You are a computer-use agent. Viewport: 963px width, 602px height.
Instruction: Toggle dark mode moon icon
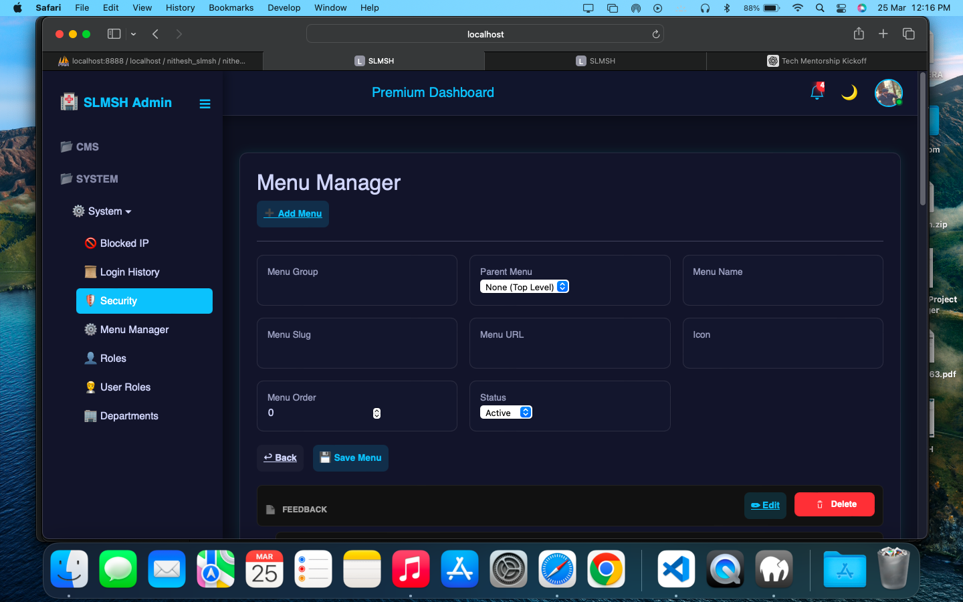click(849, 92)
